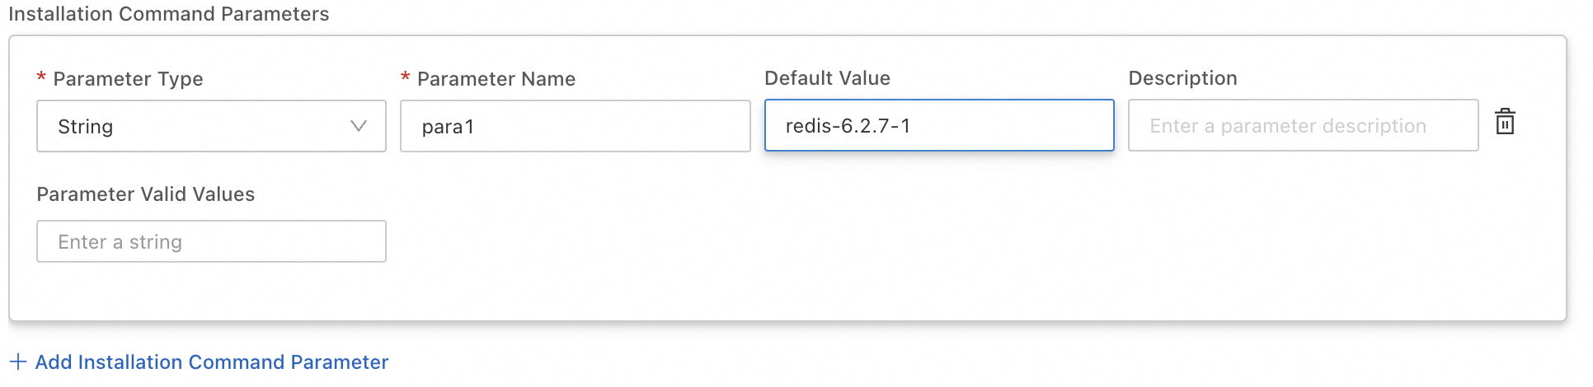This screenshot has width=1593, height=387.
Task: Click red asterisk beside Parameter Name
Action: 405,77
